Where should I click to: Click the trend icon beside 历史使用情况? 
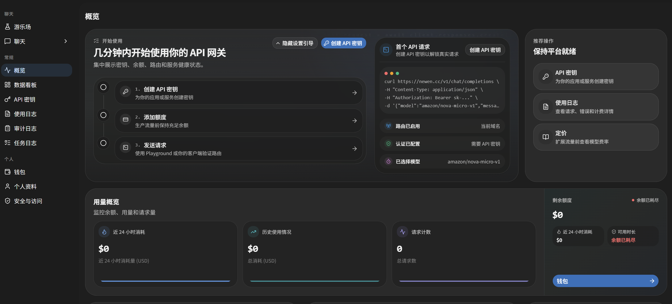click(x=253, y=232)
